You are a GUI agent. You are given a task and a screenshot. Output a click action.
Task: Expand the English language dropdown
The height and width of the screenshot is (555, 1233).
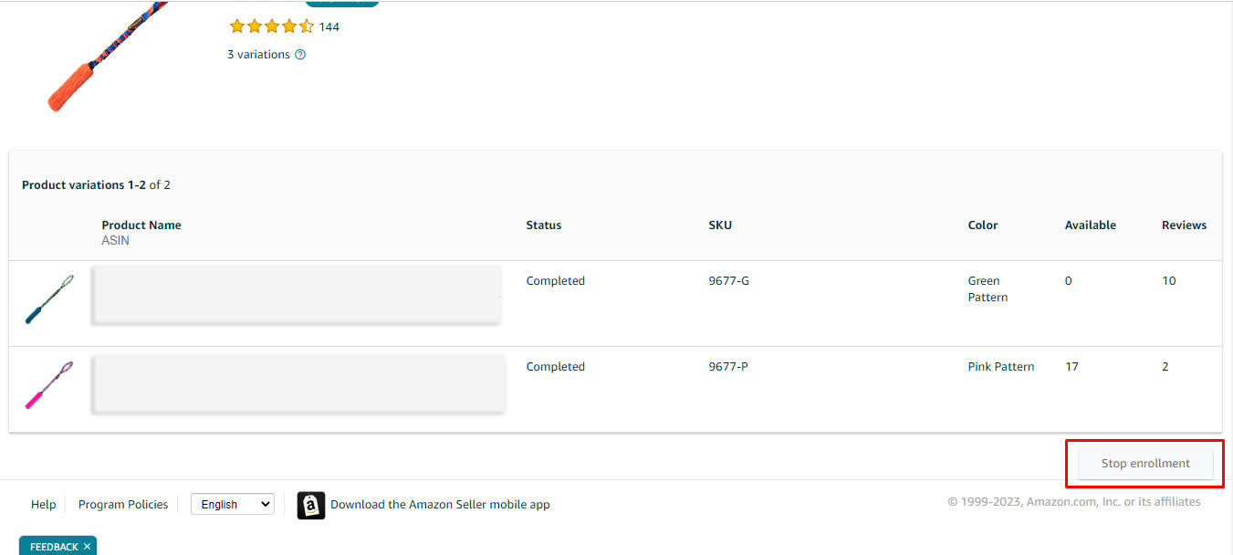232,504
